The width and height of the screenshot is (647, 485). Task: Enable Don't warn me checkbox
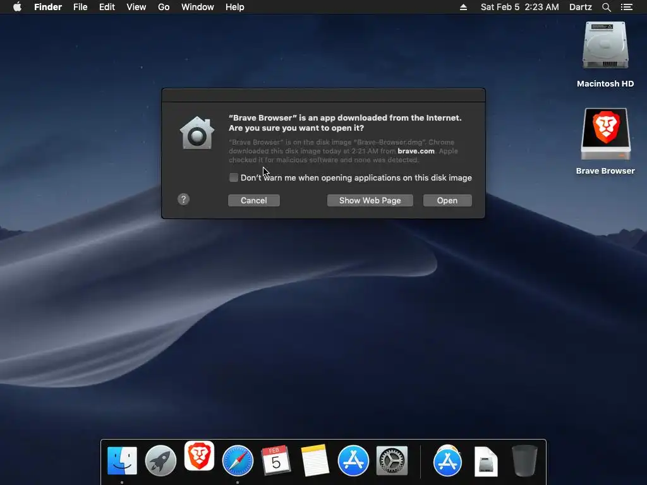(234, 177)
